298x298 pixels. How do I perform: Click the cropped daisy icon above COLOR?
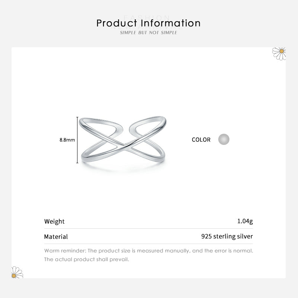(280, 53)
